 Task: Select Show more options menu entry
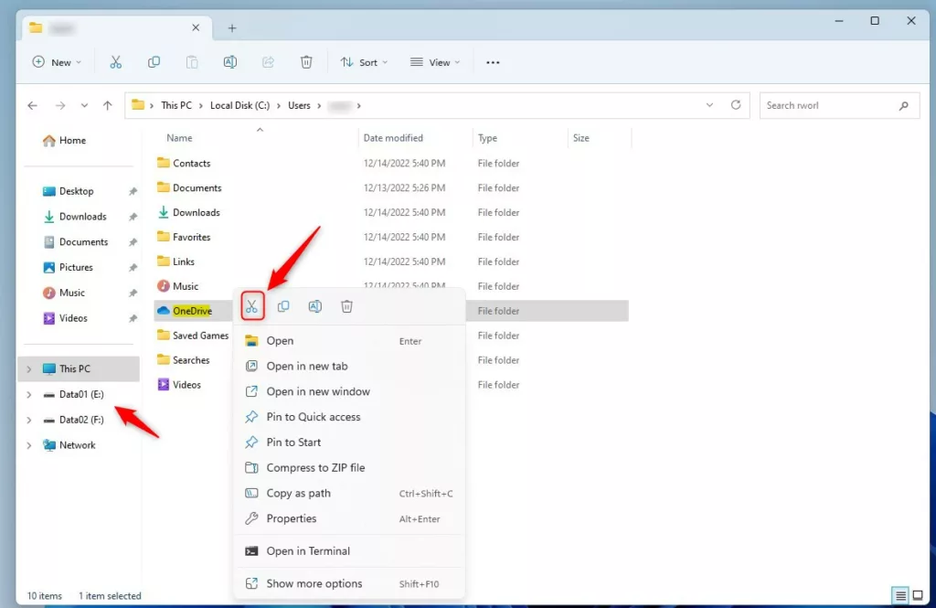point(314,583)
